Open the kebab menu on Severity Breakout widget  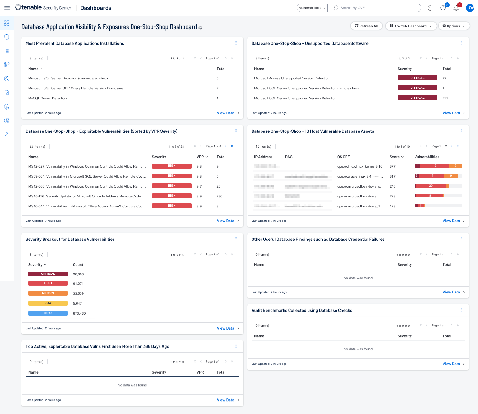pos(236,239)
